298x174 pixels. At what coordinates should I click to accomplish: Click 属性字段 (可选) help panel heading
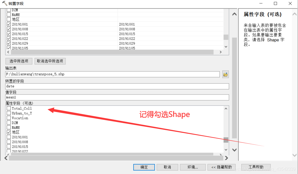click(263, 14)
